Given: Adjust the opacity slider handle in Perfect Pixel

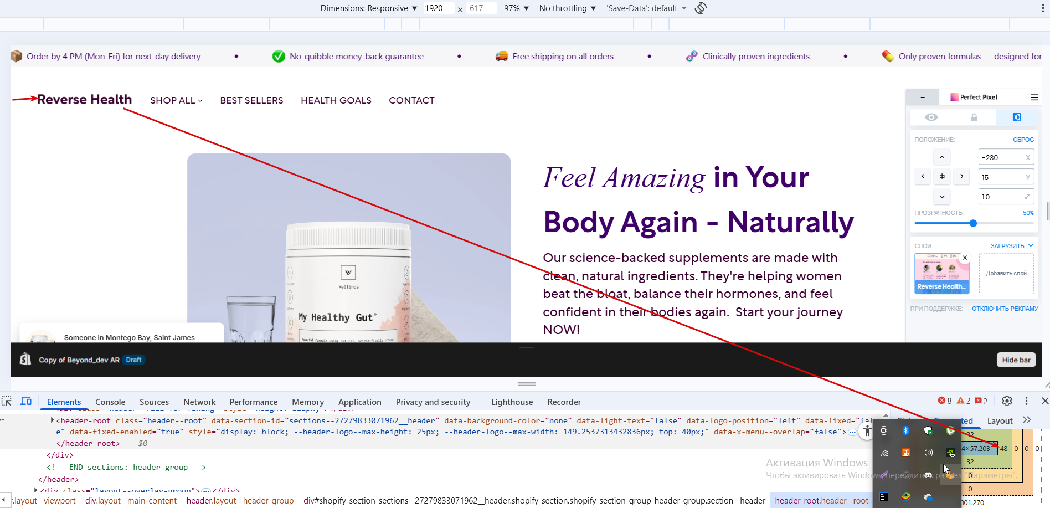Looking at the screenshot, I should point(973,223).
